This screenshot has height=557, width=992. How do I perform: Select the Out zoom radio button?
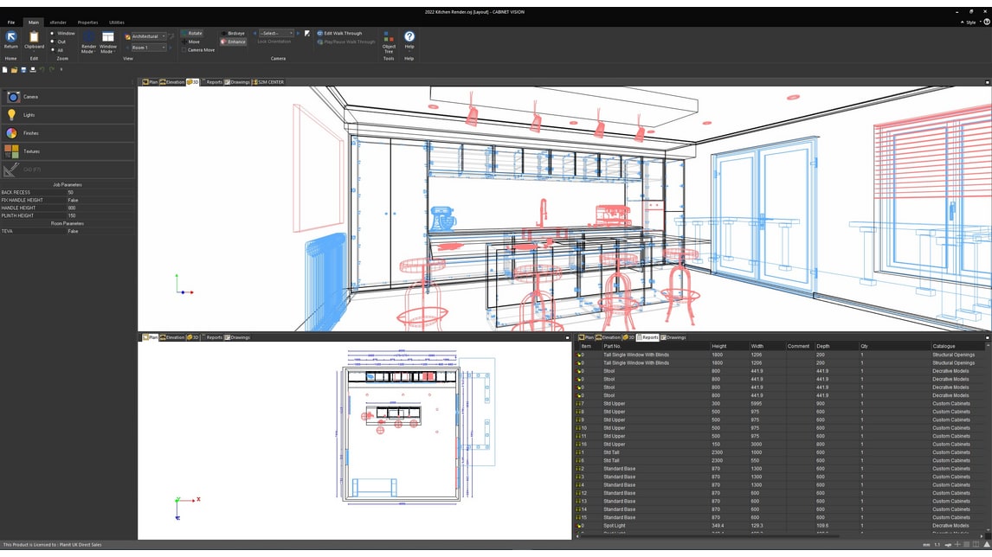click(54, 39)
